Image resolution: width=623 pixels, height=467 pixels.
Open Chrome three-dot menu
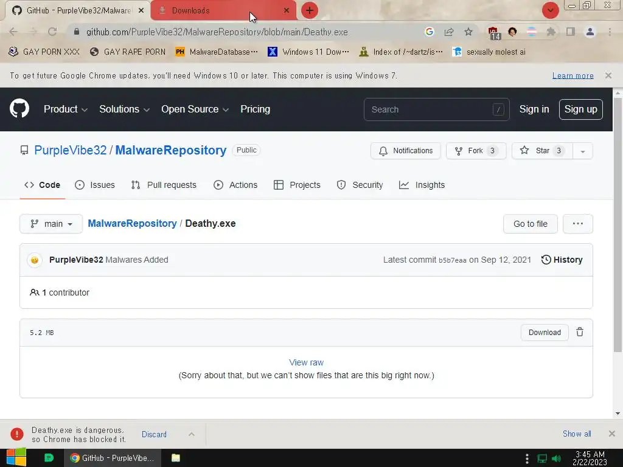point(610,32)
